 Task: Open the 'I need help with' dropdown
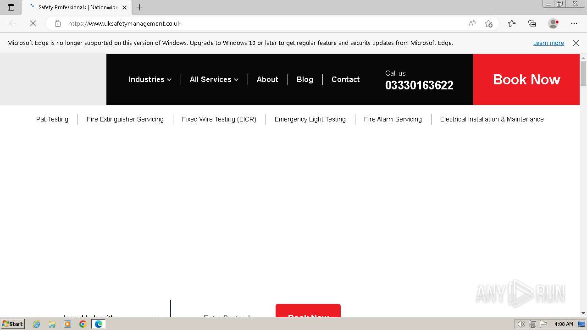pos(112,316)
